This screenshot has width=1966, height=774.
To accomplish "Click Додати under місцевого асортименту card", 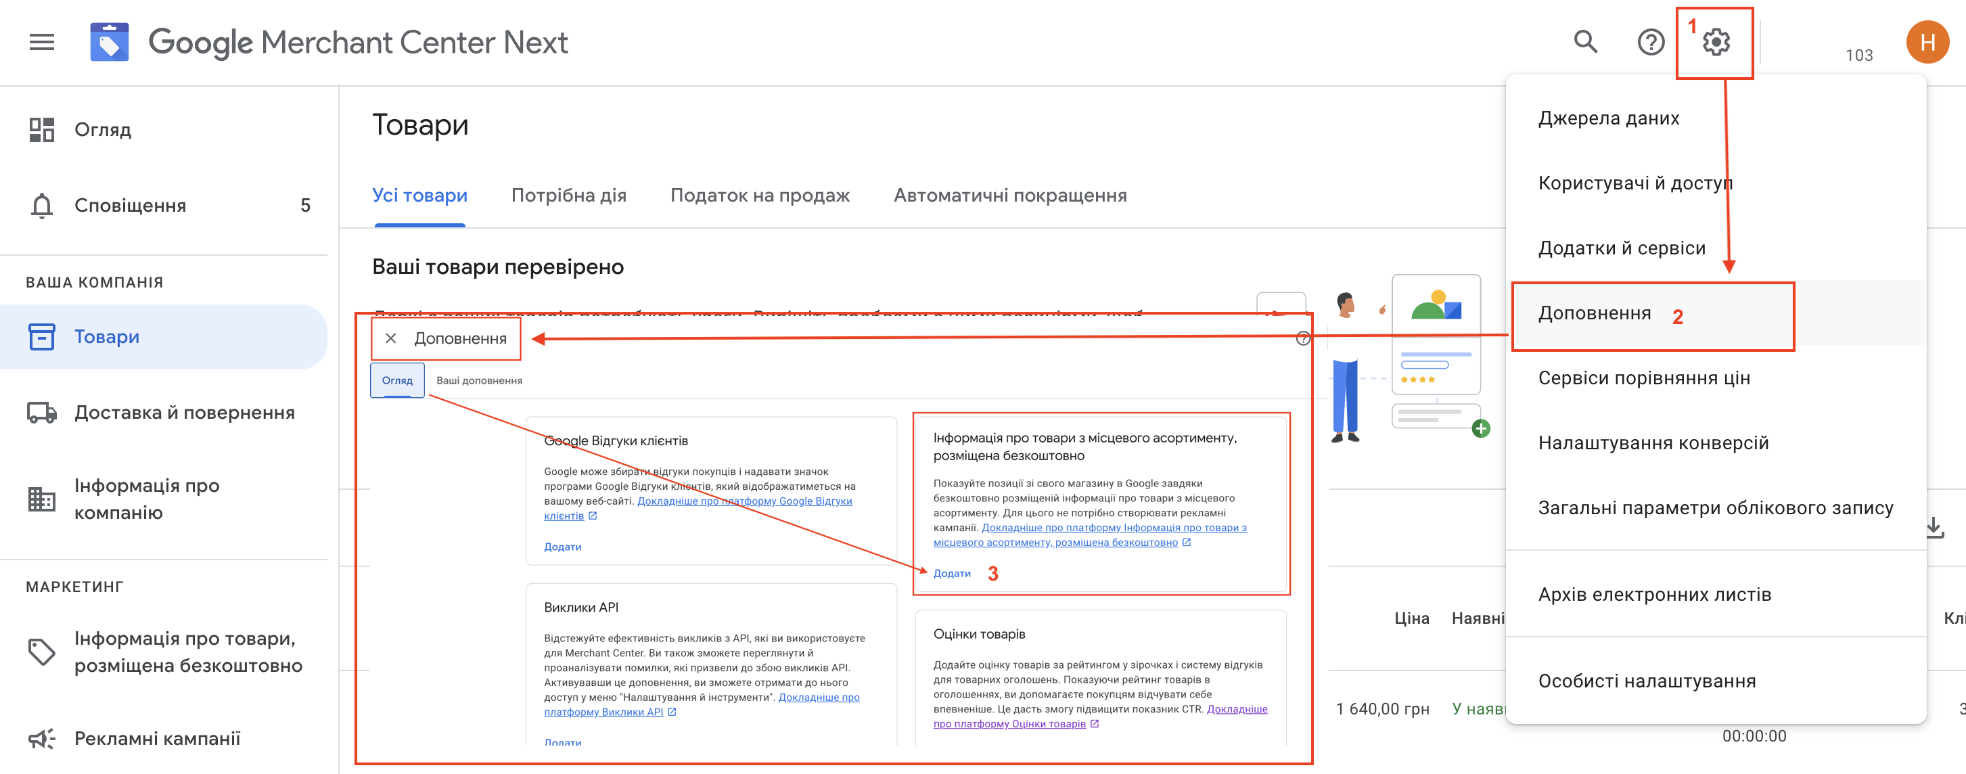I will click(x=952, y=573).
